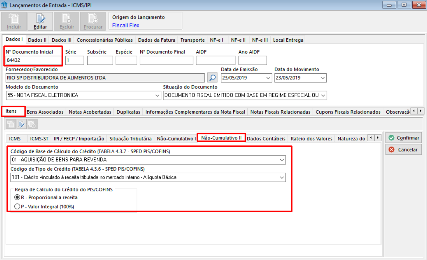The width and height of the screenshot is (427, 260).
Task: Click the Excluir toolbar button
Action: 67,21
